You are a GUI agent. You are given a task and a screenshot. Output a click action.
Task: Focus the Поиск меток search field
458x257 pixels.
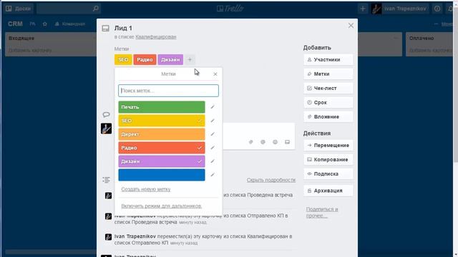[168, 91]
